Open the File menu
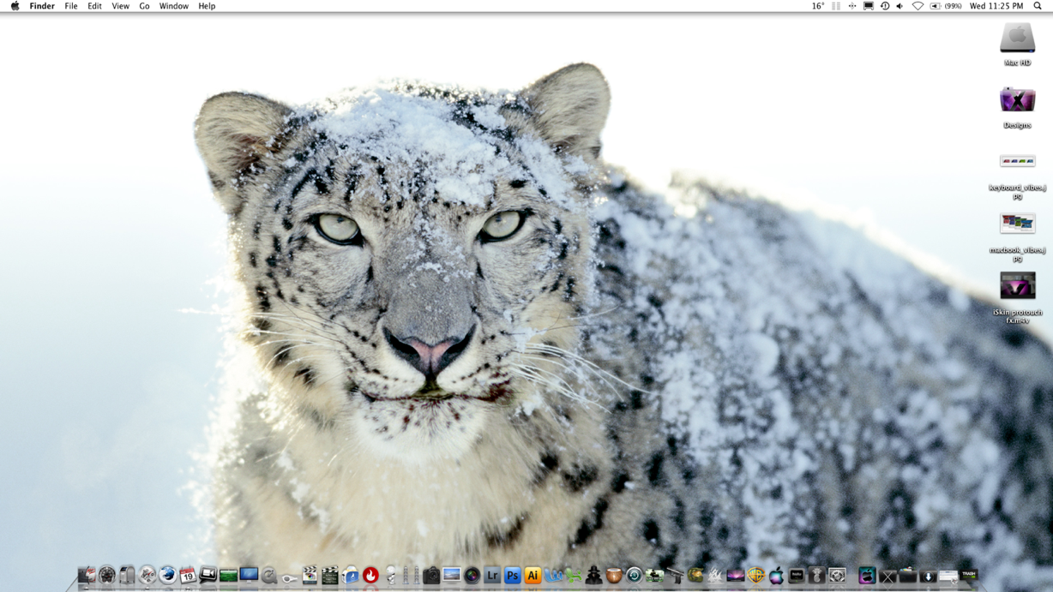 click(x=71, y=6)
